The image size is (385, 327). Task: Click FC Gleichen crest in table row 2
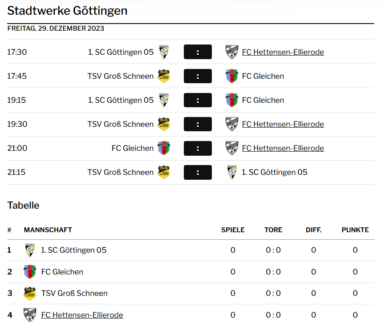(30, 272)
